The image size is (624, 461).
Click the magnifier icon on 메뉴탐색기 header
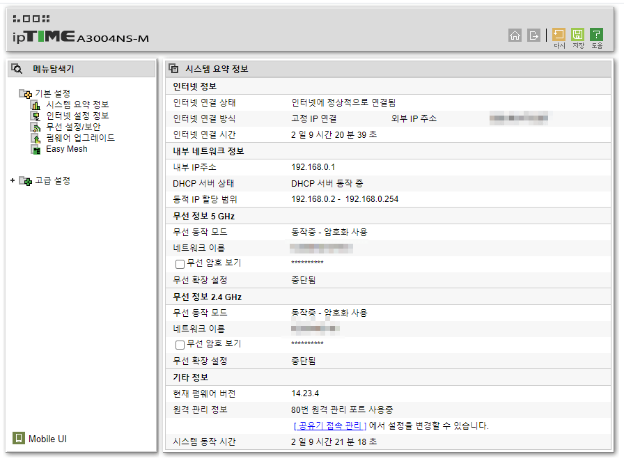[17, 68]
